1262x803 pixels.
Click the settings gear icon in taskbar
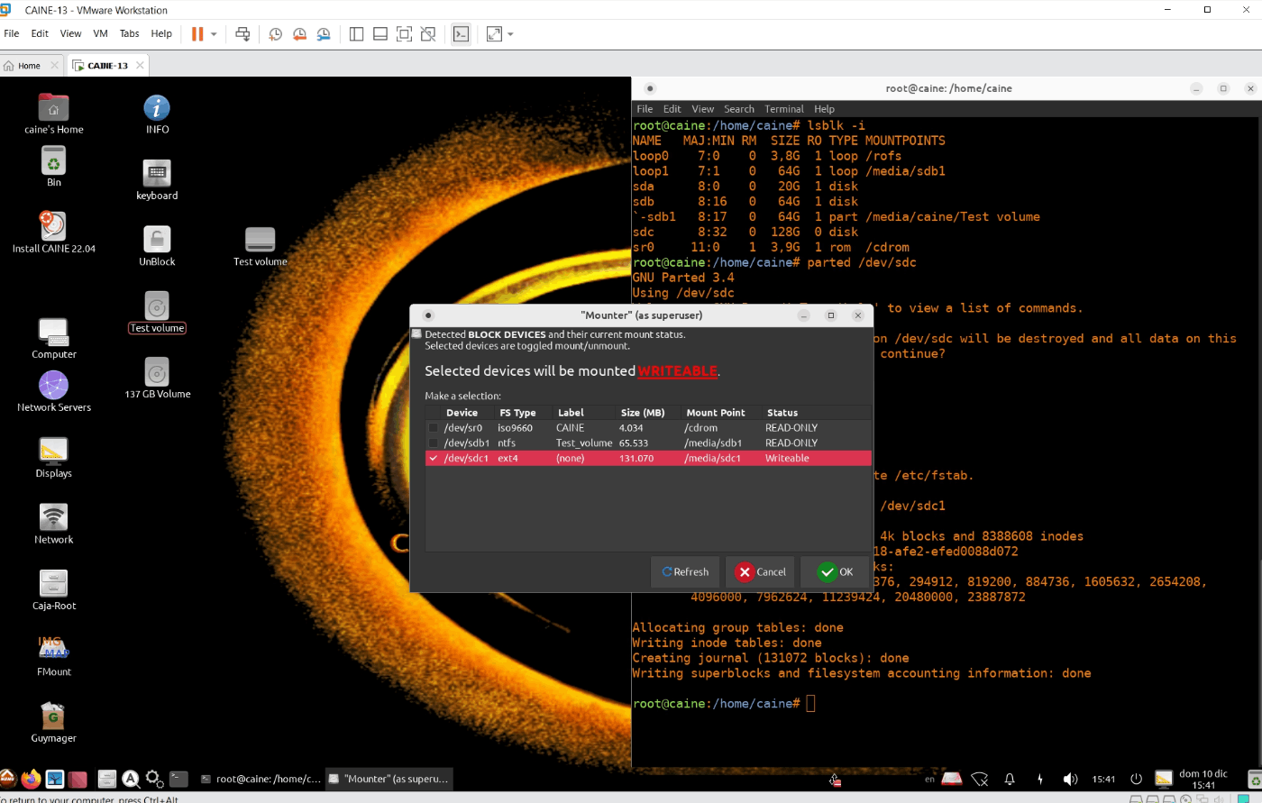click(x=154, y=779)
